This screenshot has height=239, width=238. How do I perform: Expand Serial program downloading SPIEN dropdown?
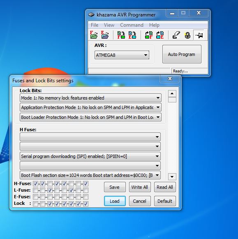coord(90,156)
